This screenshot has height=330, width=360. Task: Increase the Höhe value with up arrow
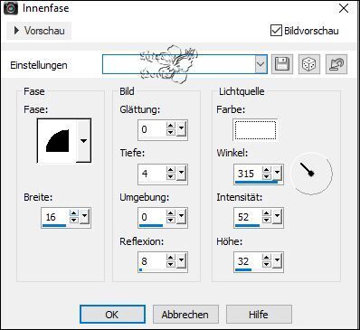point(267,258)
